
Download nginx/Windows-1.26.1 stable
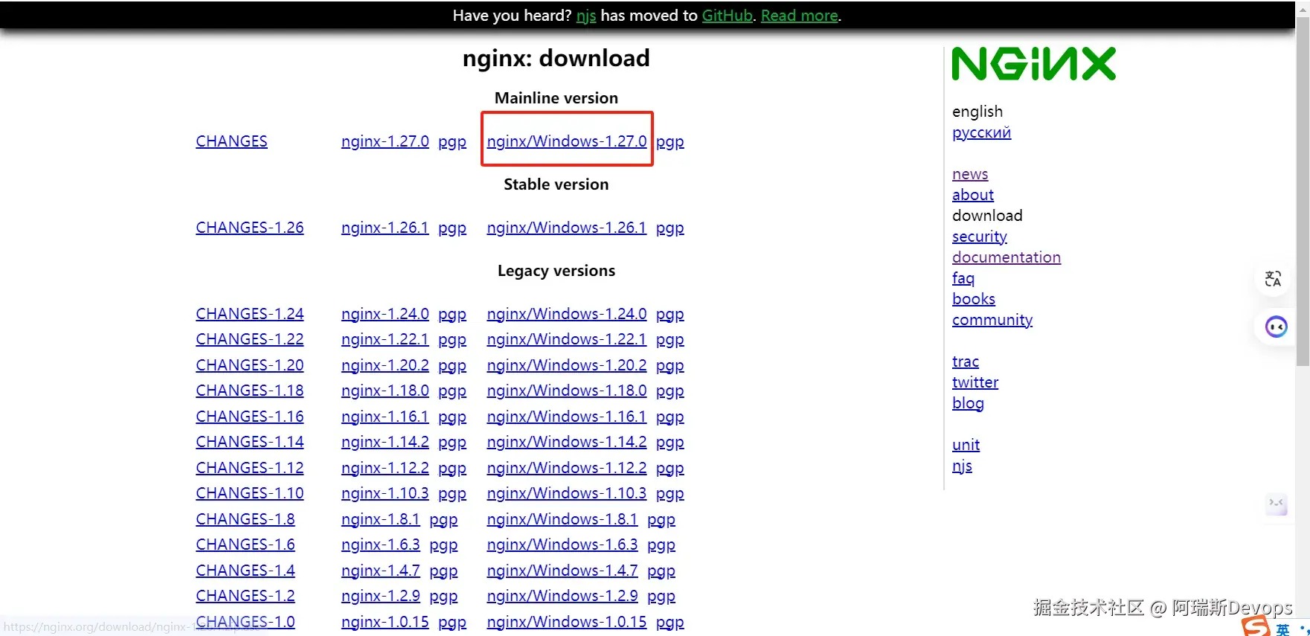click(x=567, y=228)
